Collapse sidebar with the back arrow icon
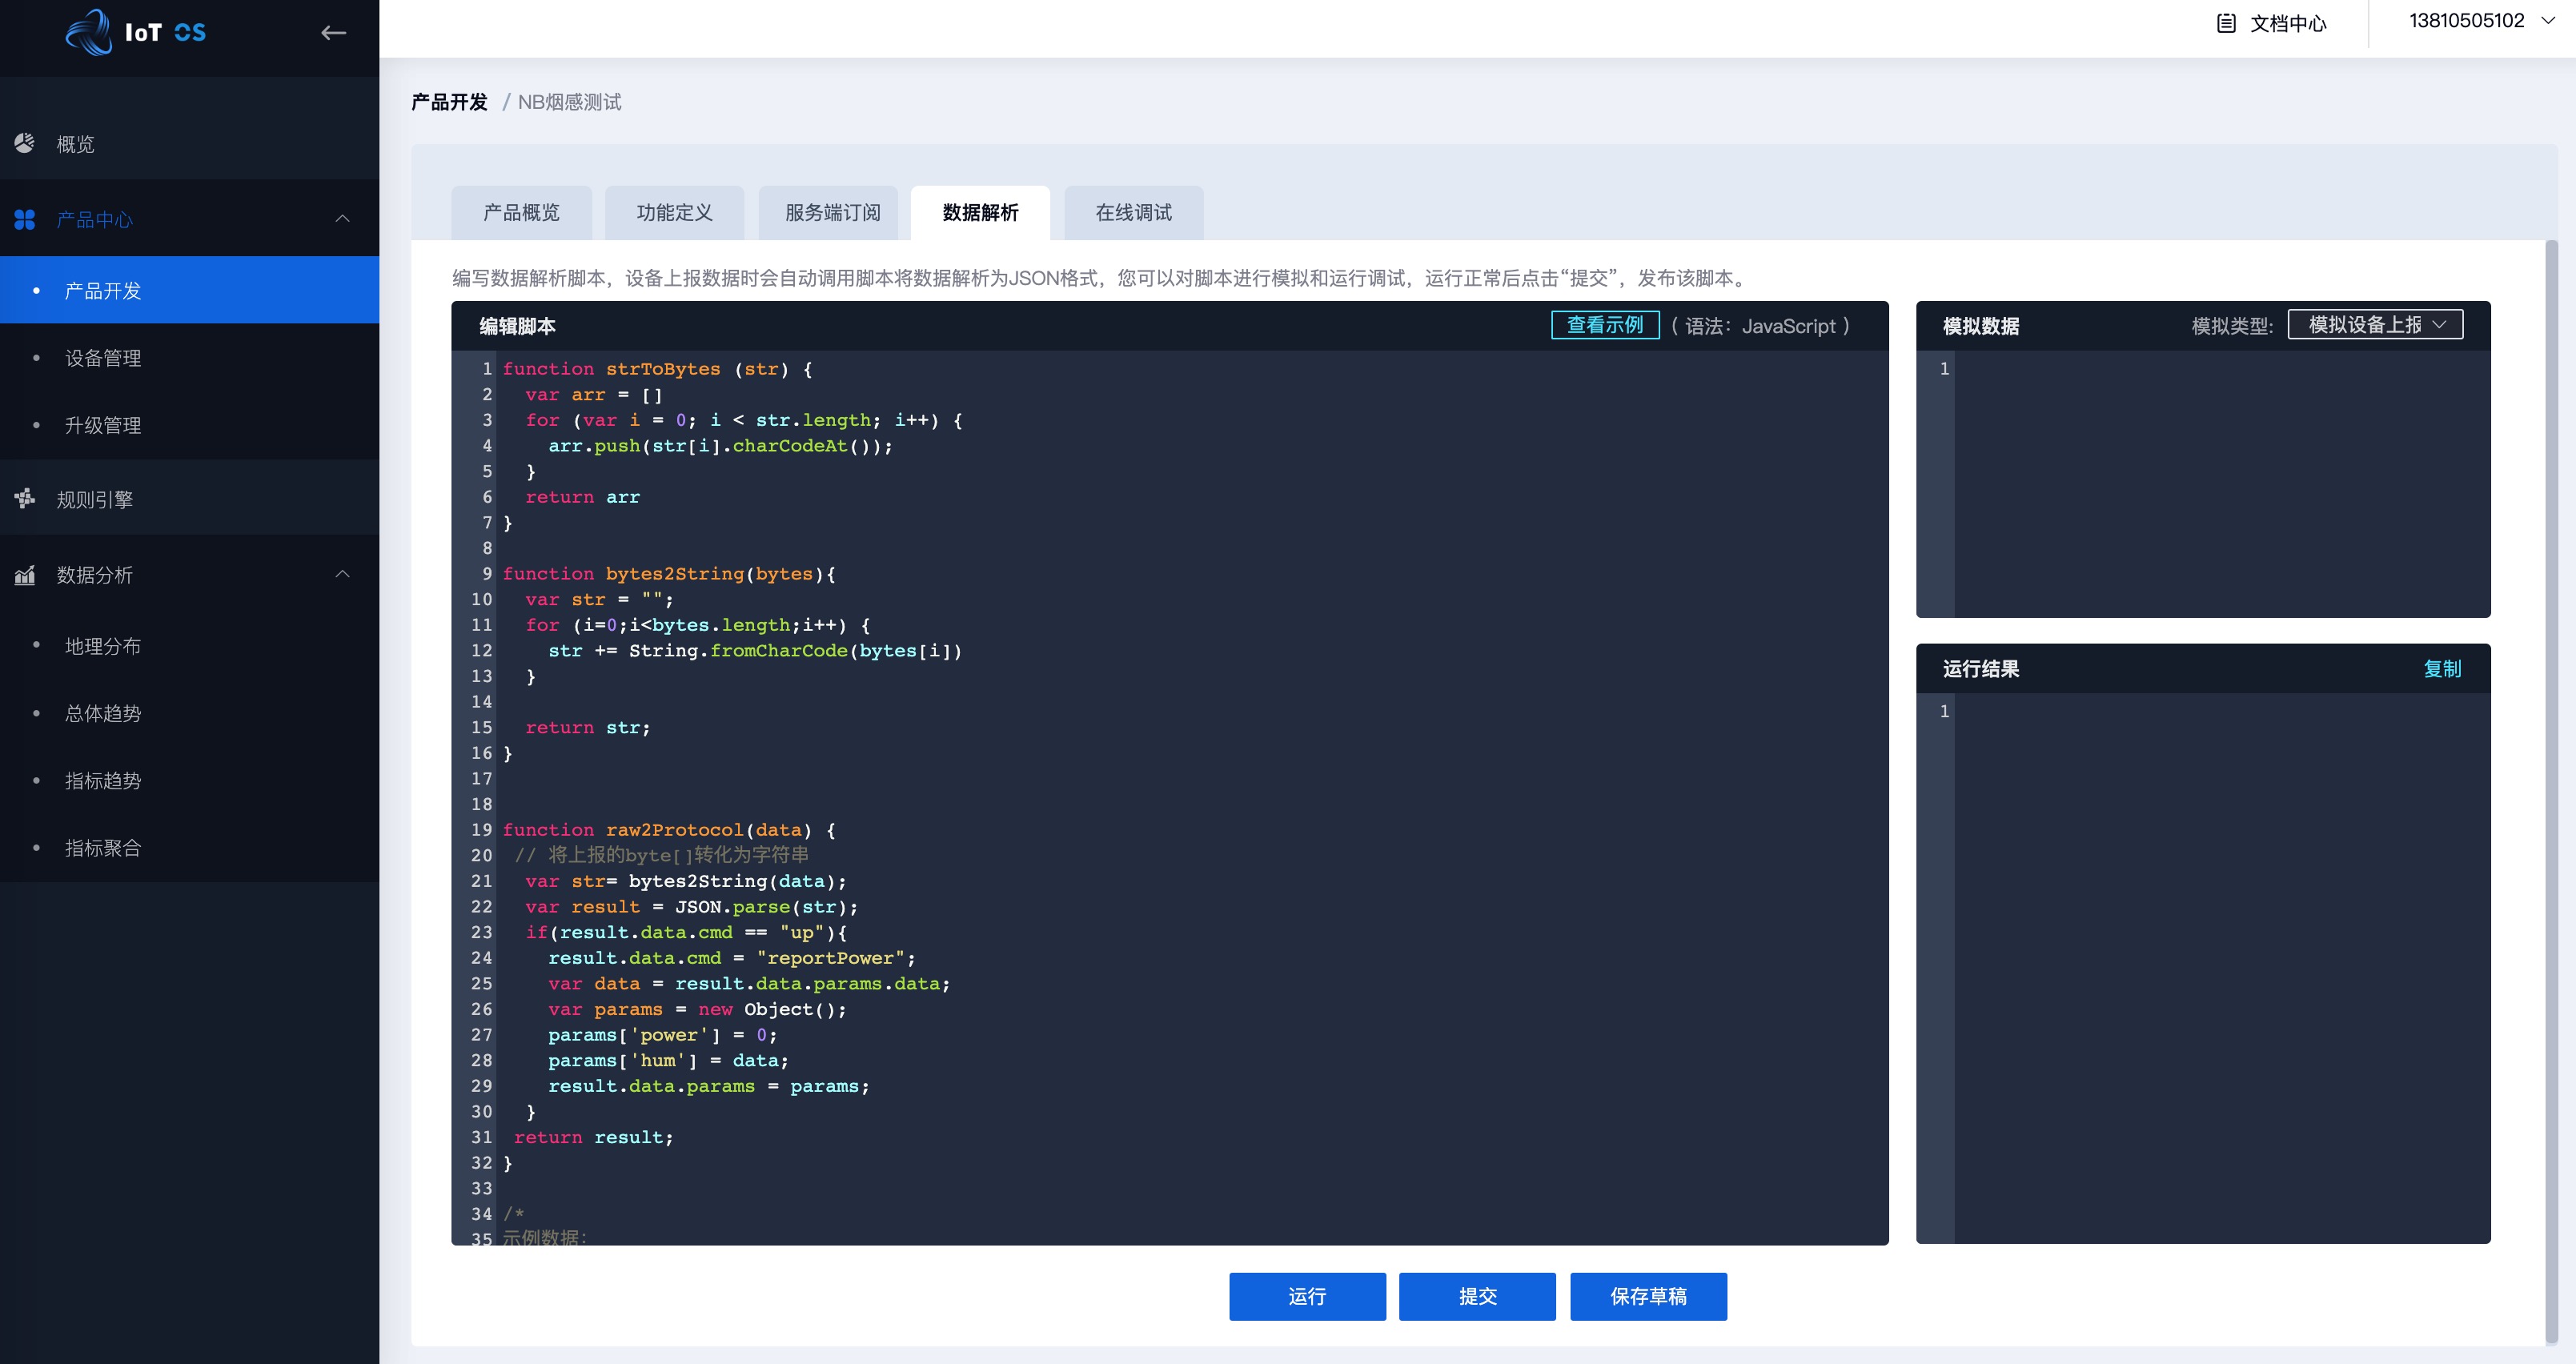Image resolution: width=2576 pixels, height=1364 pixels. point(333,33)
